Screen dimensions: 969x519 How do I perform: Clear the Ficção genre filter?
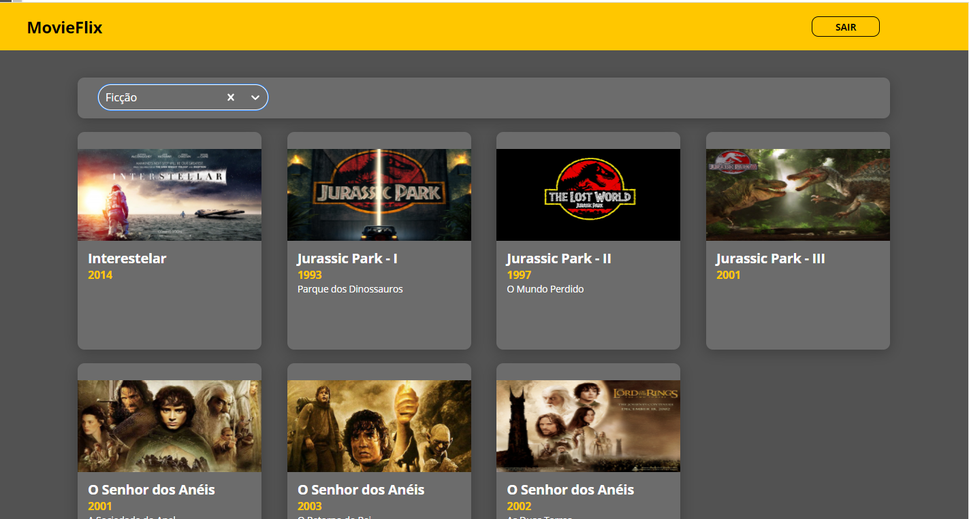tap(231, 97)
